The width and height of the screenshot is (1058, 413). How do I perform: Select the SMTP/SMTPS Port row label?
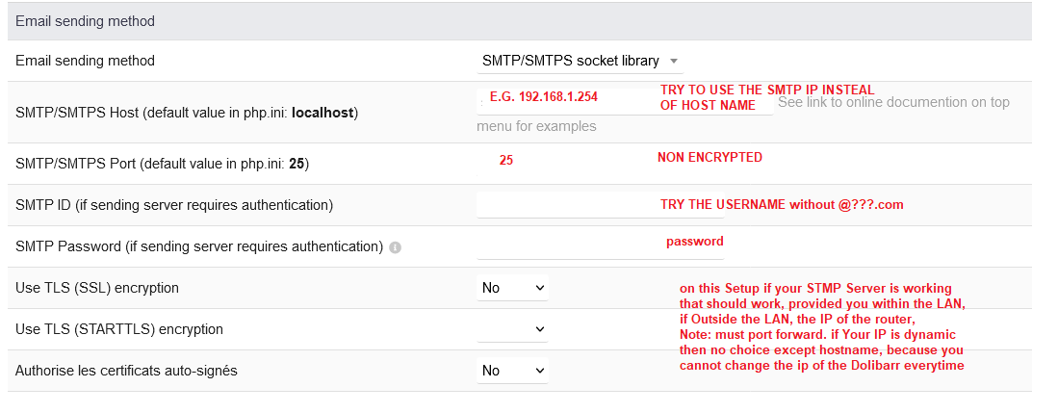coord(162,164)
